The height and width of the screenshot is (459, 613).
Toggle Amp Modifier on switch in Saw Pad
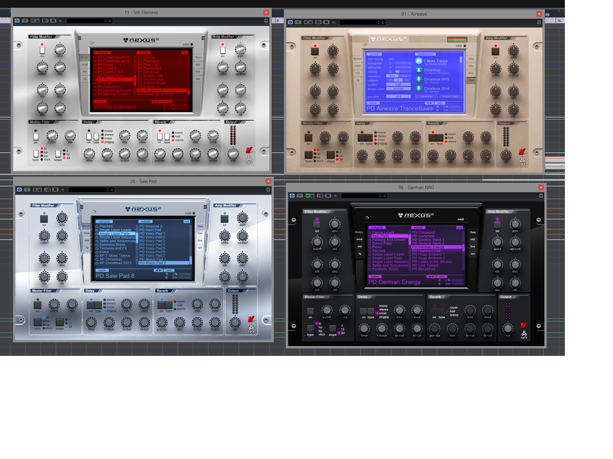pyautogui.click(x=225, y=219)
